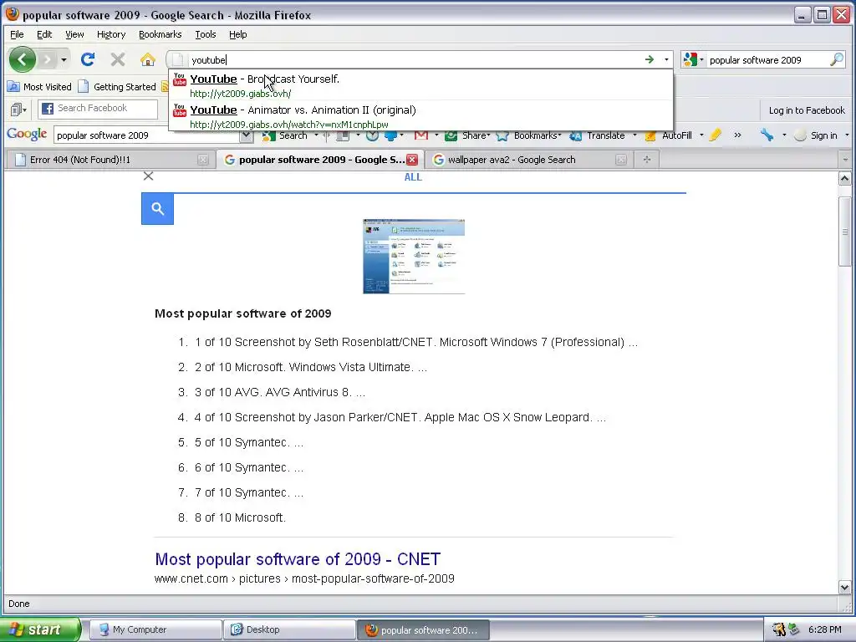This screenshot has height=642, width=856.
Task: Open Google Toolbar wrench options
Action: click(767, 135)
